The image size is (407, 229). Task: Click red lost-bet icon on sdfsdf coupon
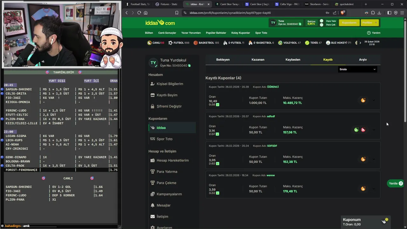[x=363, y=130]
